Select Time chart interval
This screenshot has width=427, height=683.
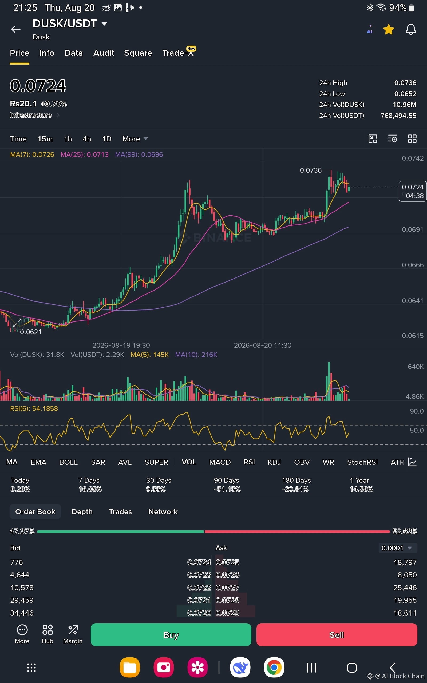click(18, 139)
